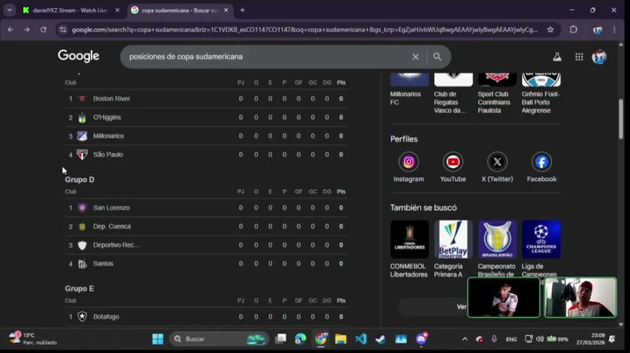Open Steam from the taskbar
This screenshot has width=630, height=353.
[x=380, y=339]
